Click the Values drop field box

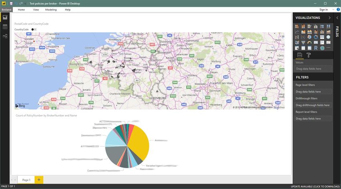[x=313, y=69]
